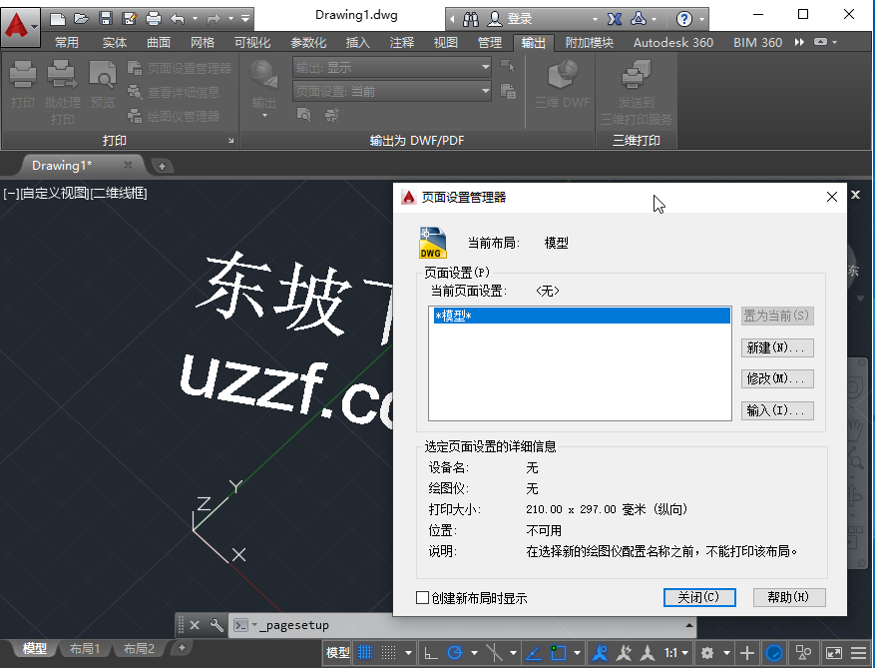Switch to the 实体 ribbon tab
Screen dimensions: 875x668
tap(115, 43)
